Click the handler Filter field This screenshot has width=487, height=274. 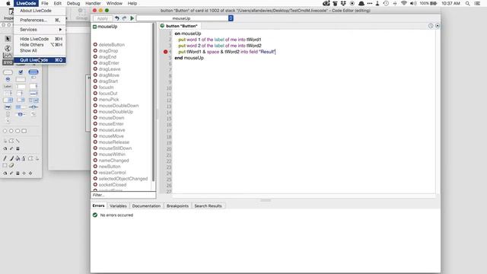coord(123,195)
